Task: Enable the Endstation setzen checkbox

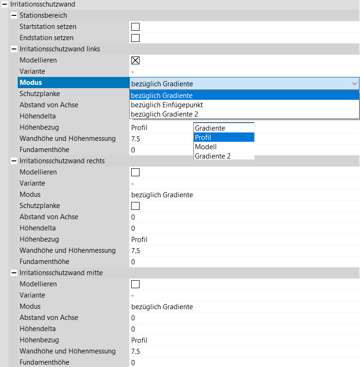Action: click(x=135, y=38)
